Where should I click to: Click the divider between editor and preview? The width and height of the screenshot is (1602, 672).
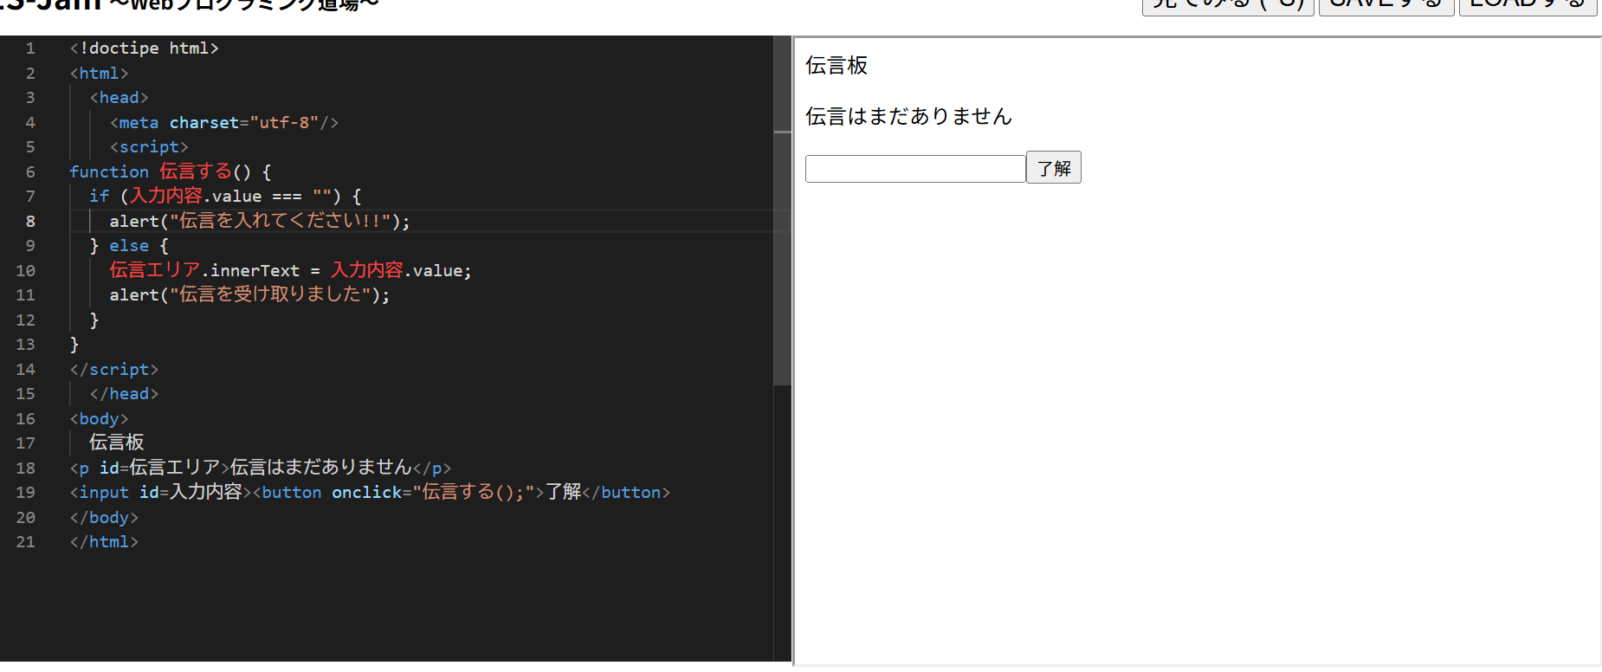(792, 346)
